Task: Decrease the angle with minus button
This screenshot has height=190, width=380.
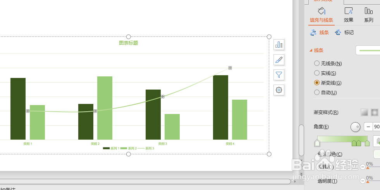Action: coord(368,127)
